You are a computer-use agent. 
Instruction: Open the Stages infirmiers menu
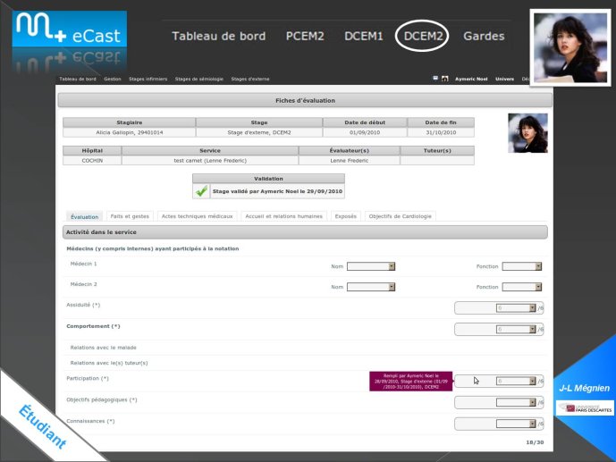[148, 79]
